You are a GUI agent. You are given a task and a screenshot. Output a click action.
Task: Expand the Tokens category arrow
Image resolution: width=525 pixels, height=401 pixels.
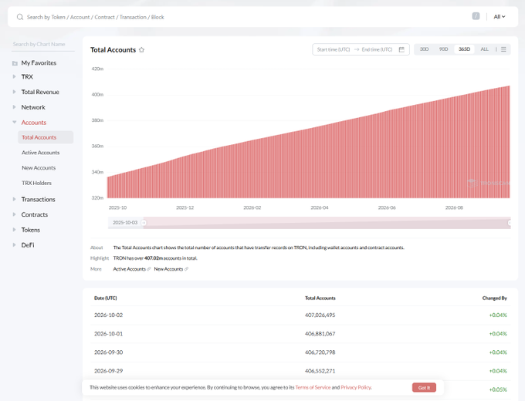[14, 230]
